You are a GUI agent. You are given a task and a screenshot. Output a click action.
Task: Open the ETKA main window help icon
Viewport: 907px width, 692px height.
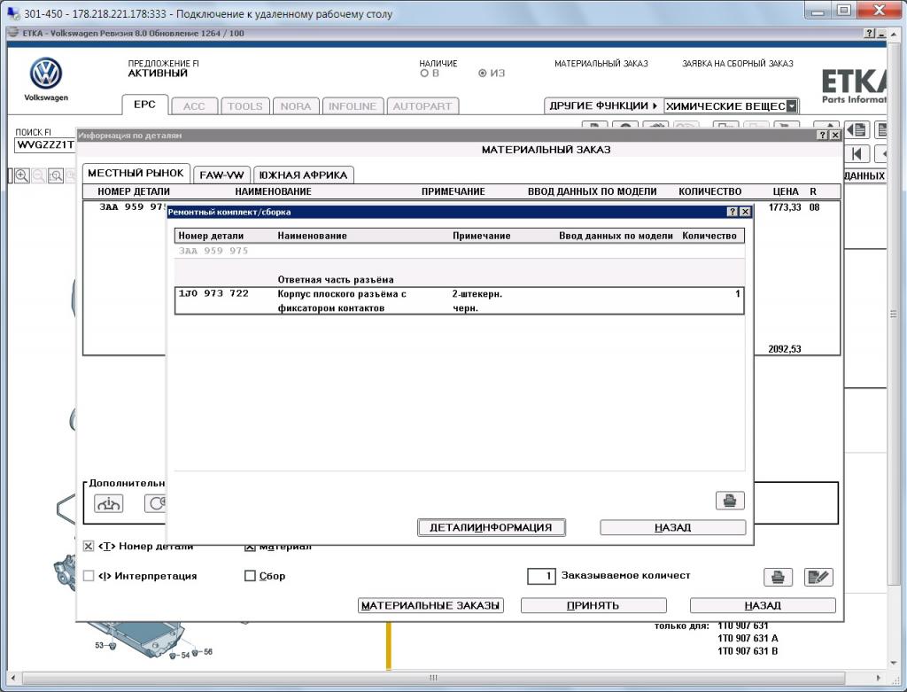click(x=870, y=34)
